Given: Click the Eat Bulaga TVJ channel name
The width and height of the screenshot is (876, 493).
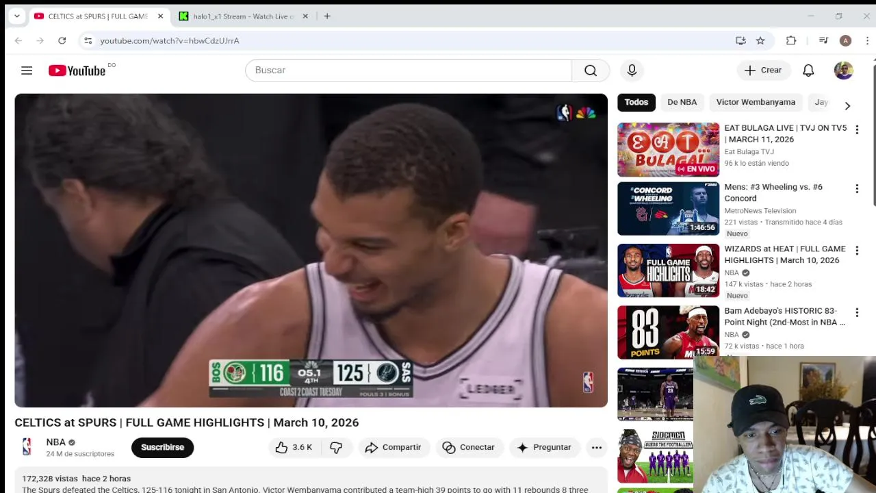Looking at the screenshot, I should (749, 151).
